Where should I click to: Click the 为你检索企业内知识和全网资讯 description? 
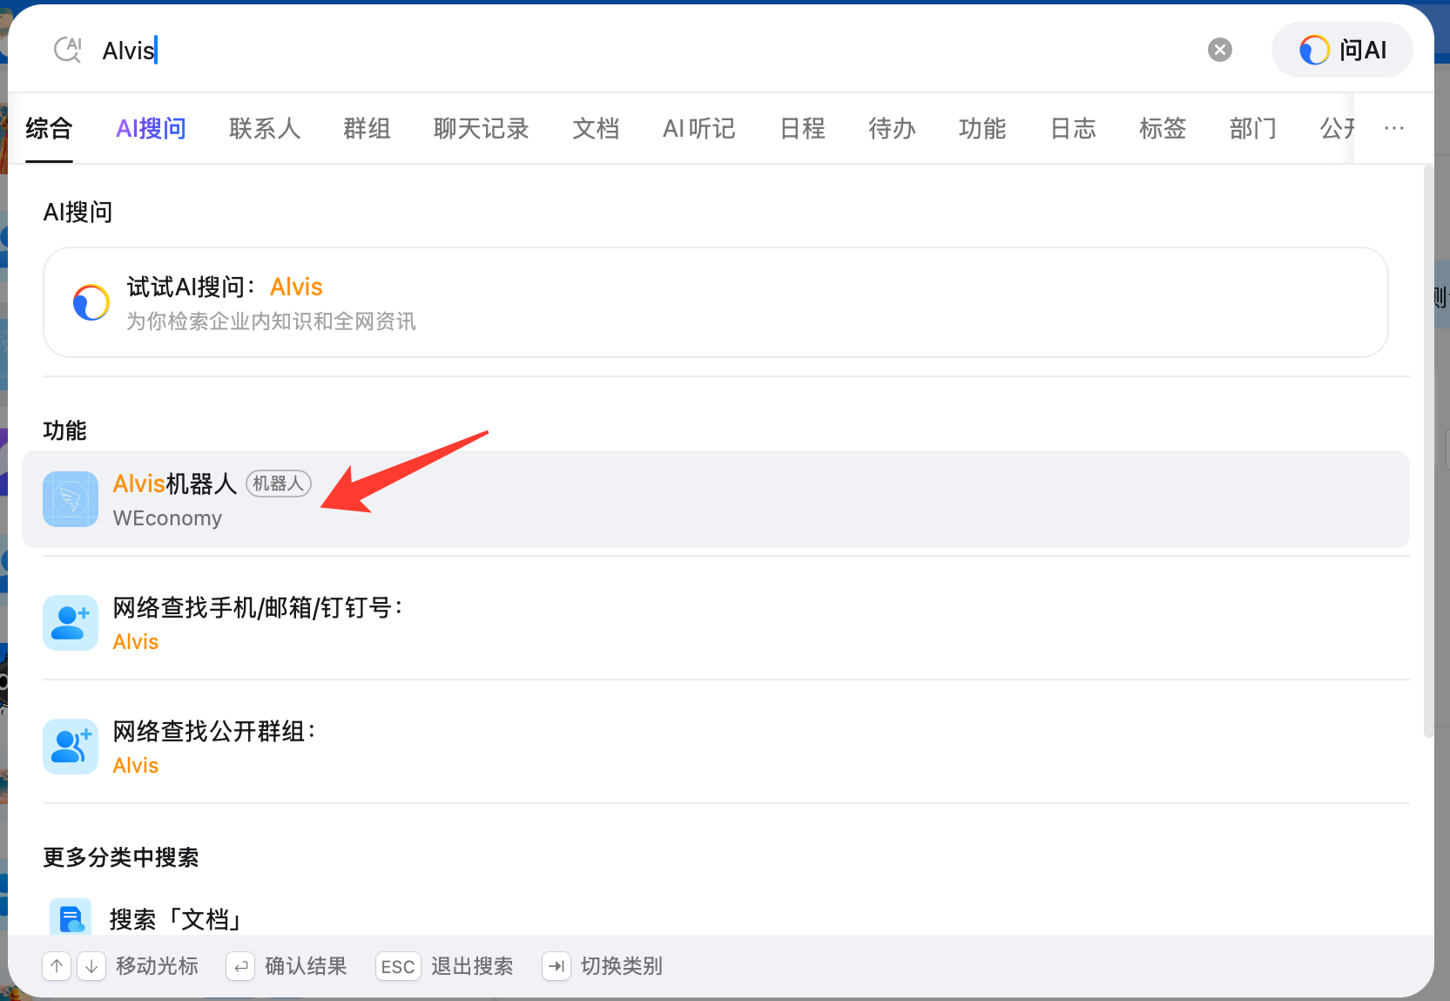pyautogui.click(x=272, y=321)
